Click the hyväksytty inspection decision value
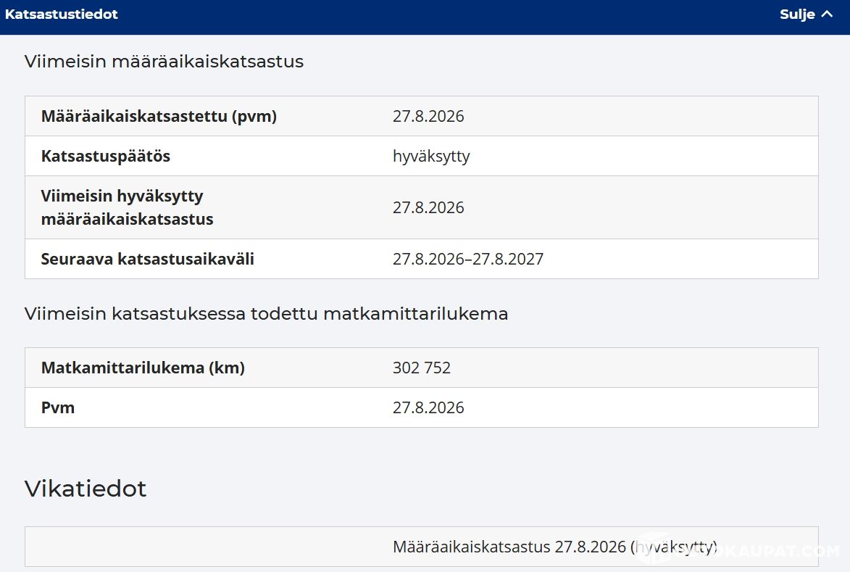 (x=431, y=156)
